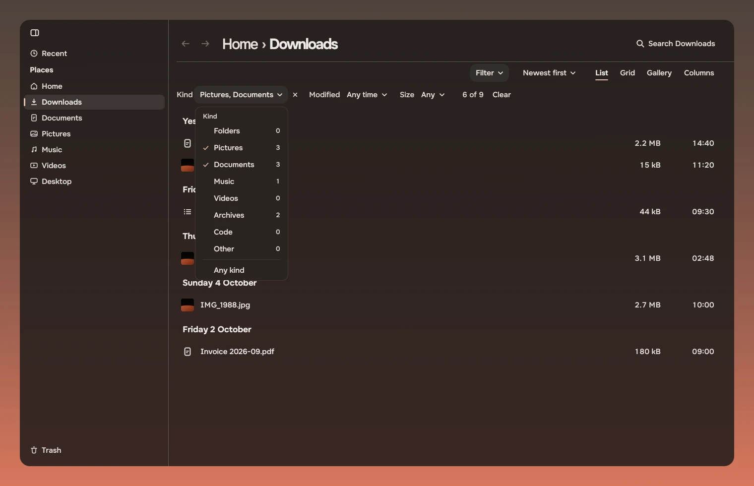Click the Videos icon in sidebar

(x=34, y=166)
